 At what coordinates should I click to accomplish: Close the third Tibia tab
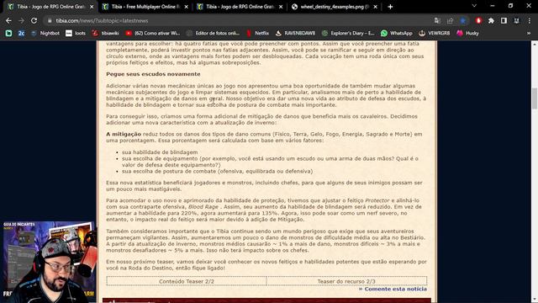281,7
